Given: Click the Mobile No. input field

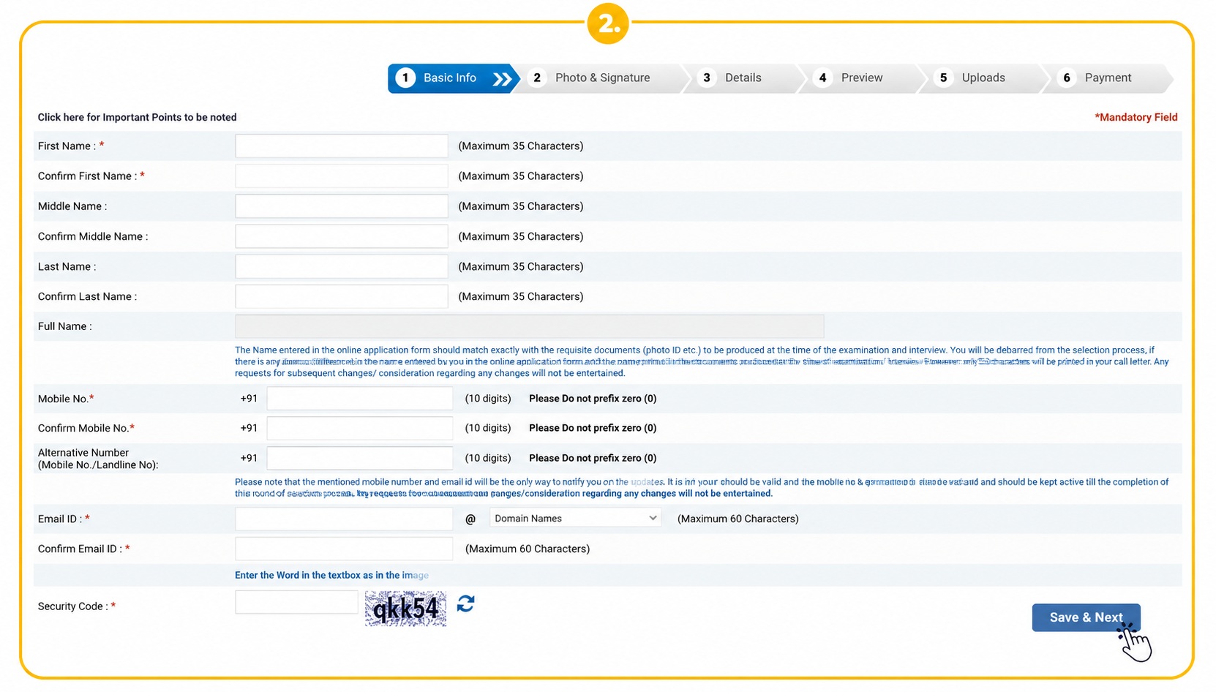Looking at the screenshot, I should [360, 399].
